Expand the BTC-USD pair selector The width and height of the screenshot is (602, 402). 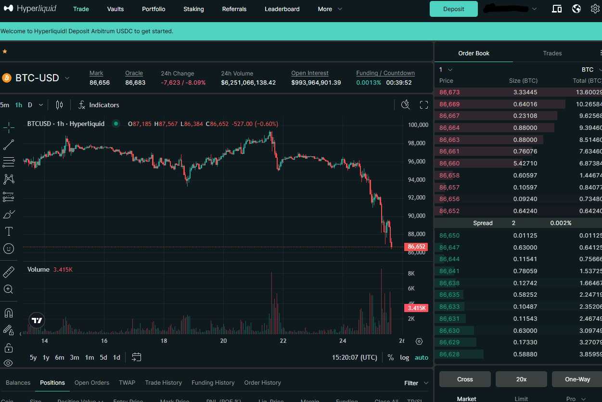point(67,78)
